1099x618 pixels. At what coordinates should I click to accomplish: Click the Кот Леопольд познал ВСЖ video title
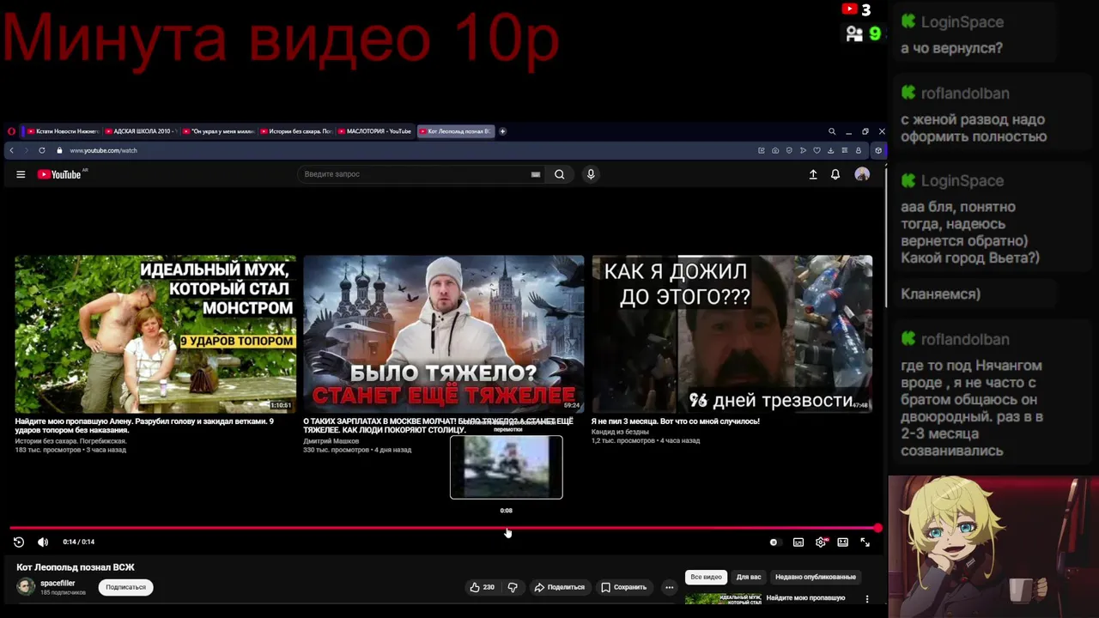[76, 567]
